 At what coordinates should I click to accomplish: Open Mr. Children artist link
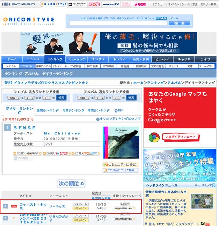(x=62, y=134)
